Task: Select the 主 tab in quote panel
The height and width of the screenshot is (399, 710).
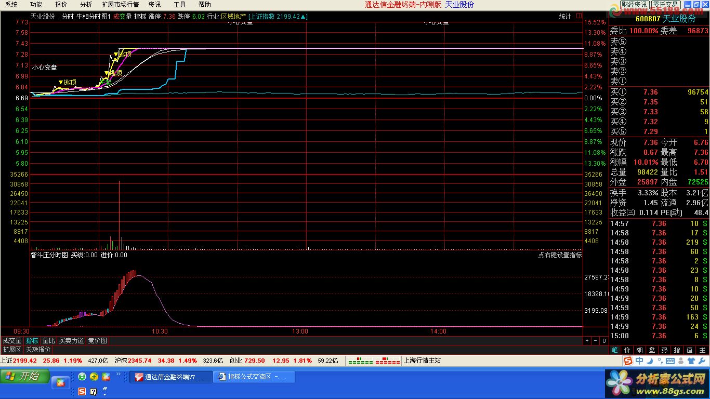Action: 702,350
